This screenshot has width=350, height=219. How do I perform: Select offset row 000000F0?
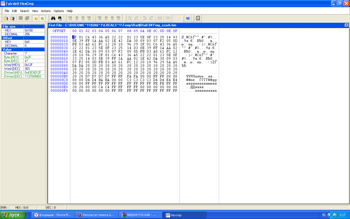(x=59, y=91)
